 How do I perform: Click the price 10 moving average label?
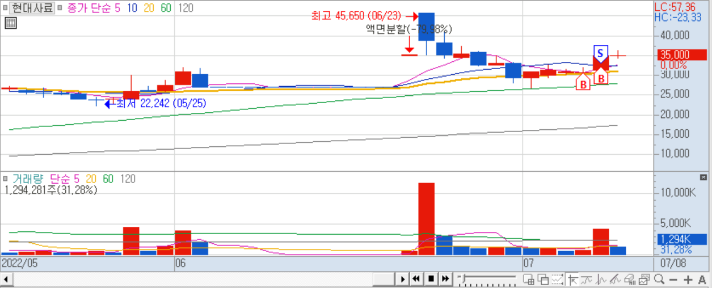coord(132,8)
